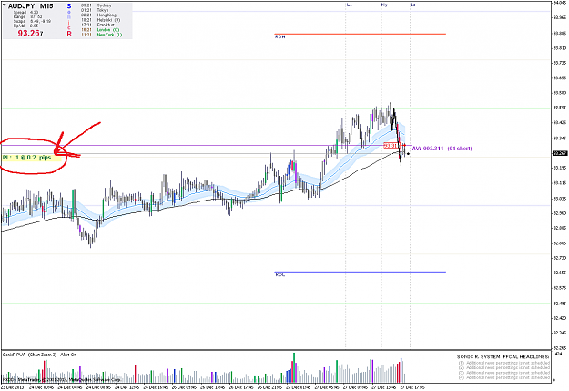The width and height of the screenshot is (569, 391).
Task: Click the Sydney session time row
Action: [x=97, y=5]
